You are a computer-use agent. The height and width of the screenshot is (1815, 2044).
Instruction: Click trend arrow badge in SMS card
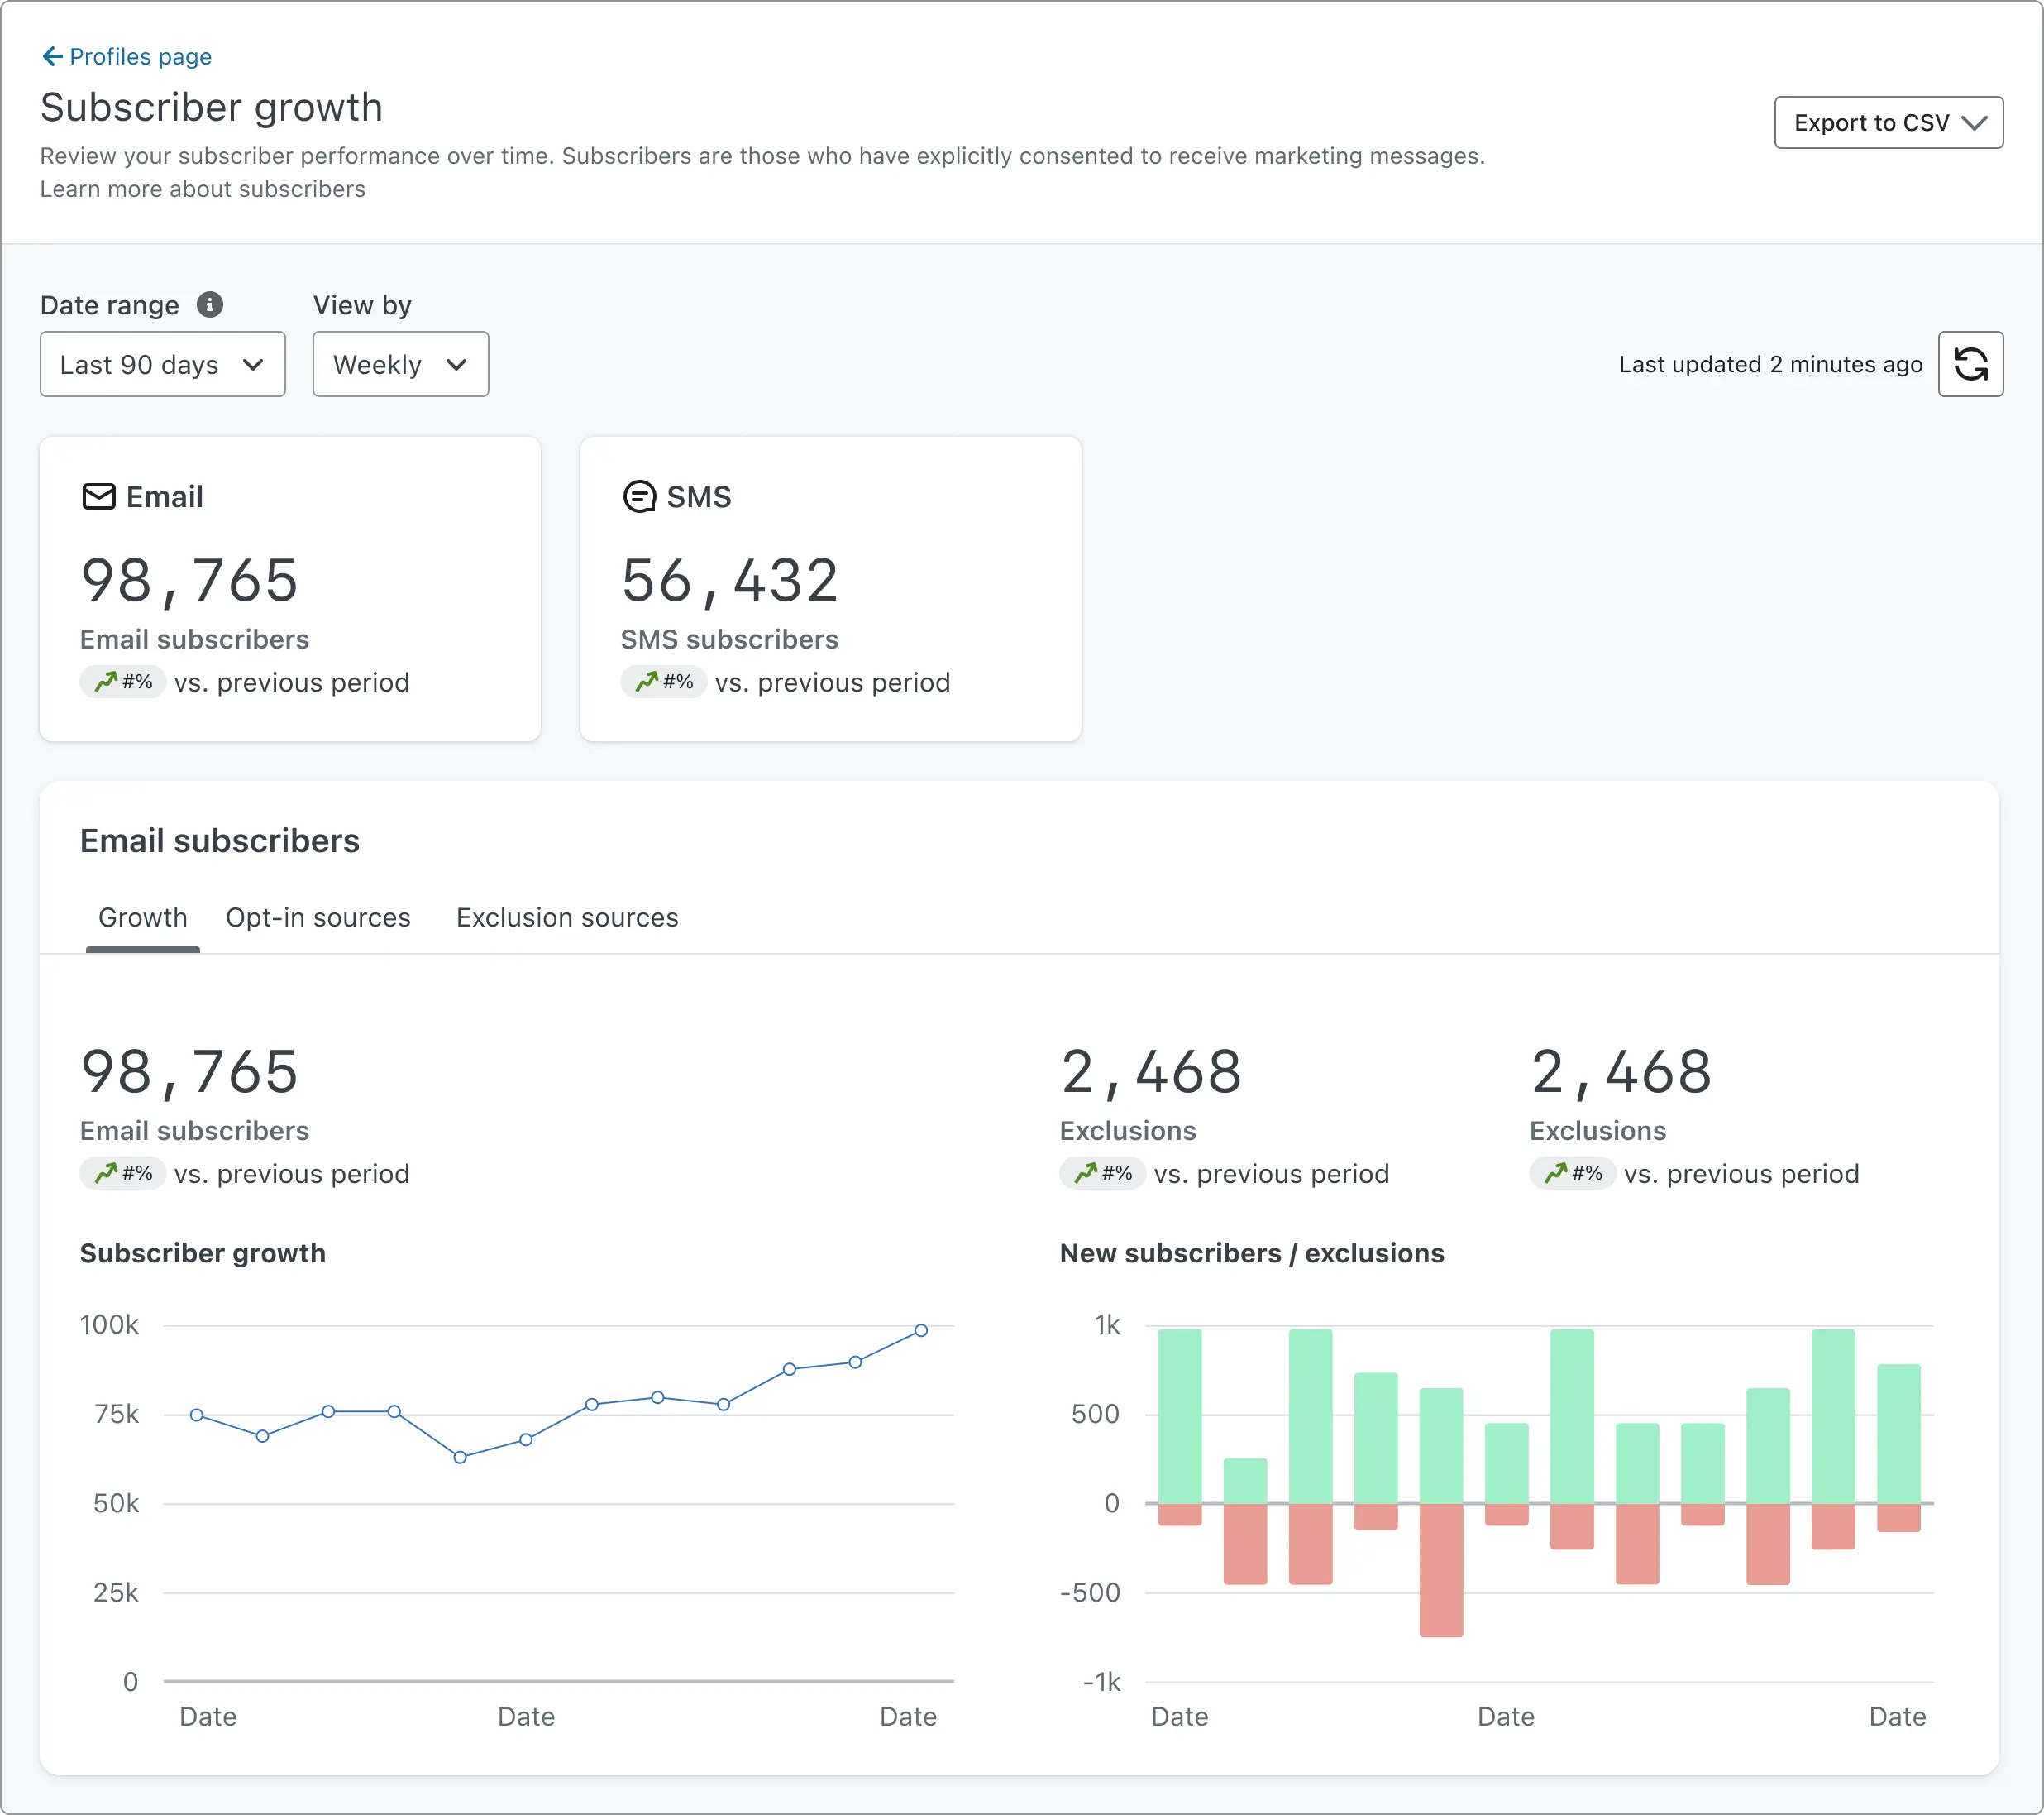[x=664, y=682]
